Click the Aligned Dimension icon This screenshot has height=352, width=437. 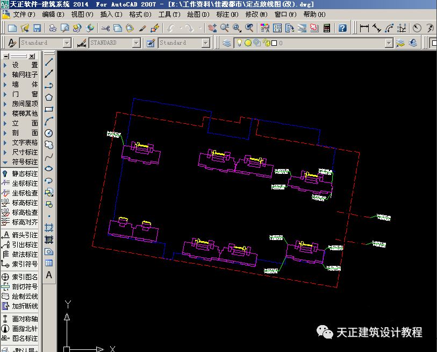tap(376, 28)
